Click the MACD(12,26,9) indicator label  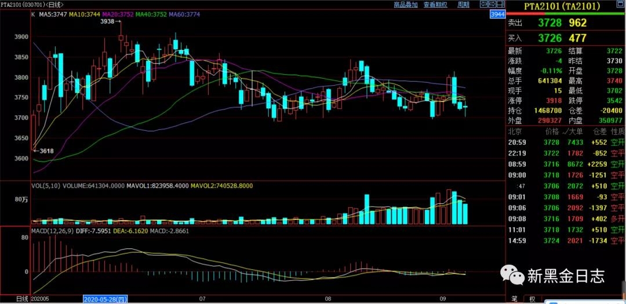point(52,230)
